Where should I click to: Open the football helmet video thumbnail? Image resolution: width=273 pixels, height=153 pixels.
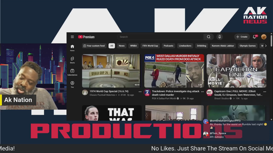pyautogui.click(x=236, y=113)
